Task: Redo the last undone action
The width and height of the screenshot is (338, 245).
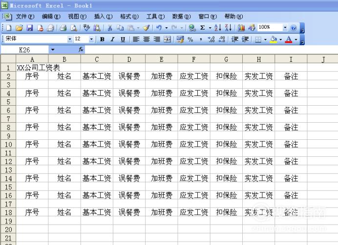Action: 174,28
